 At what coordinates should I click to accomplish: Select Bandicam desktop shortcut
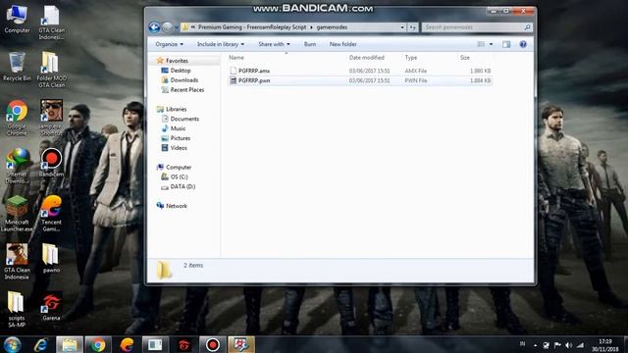[x=51, y=163]
